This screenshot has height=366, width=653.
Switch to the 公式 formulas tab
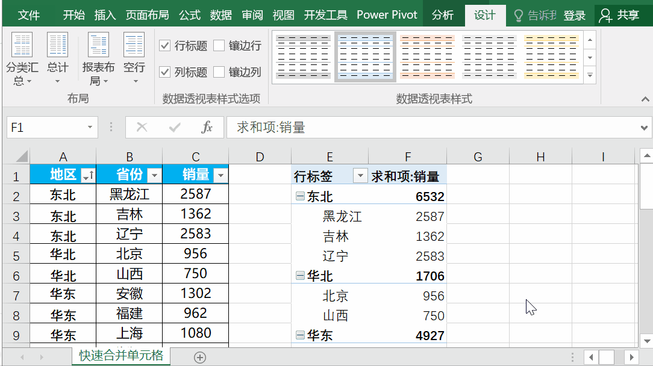point(190,16)
